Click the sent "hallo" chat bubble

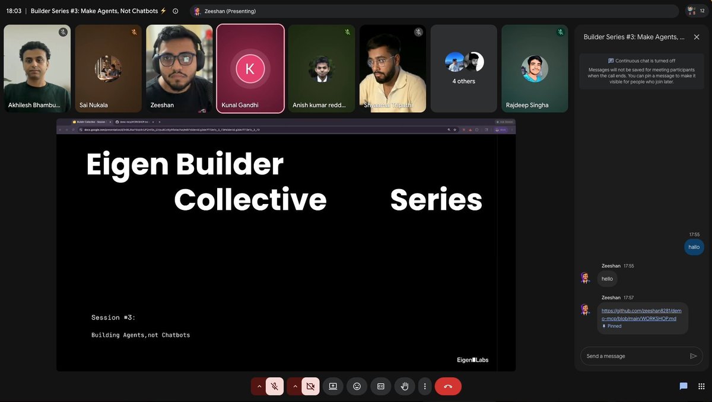pos(694,247)
